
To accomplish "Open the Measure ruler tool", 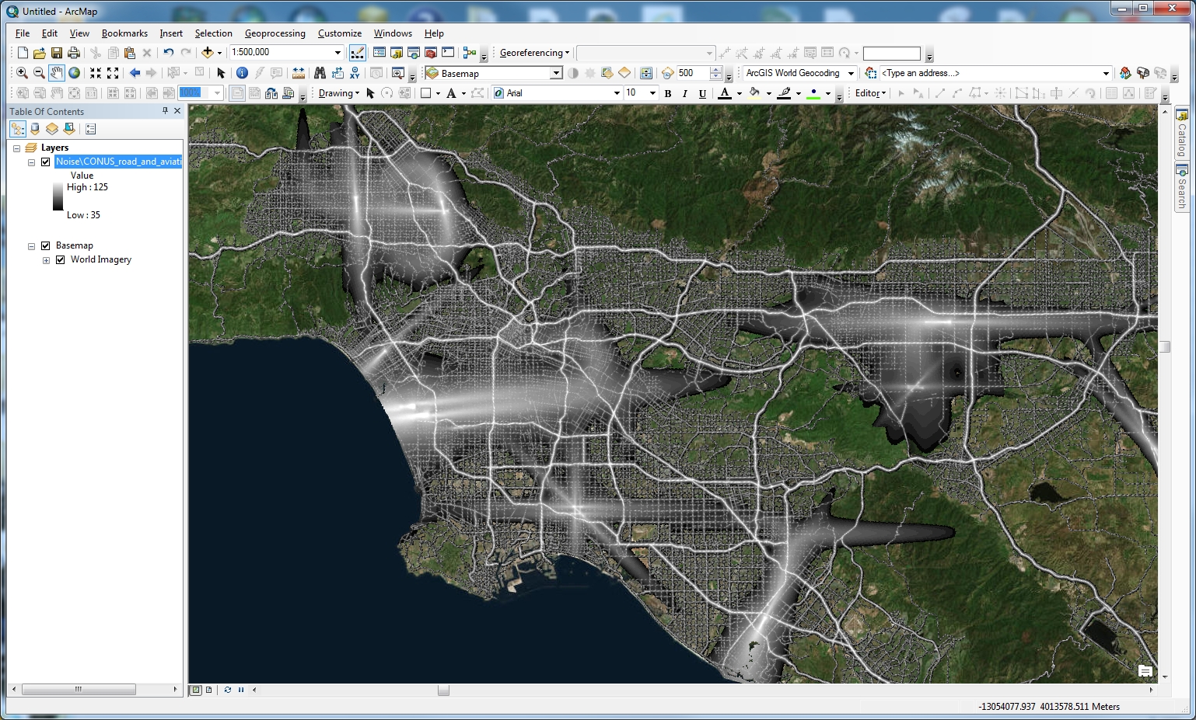I will click(299, 73).
